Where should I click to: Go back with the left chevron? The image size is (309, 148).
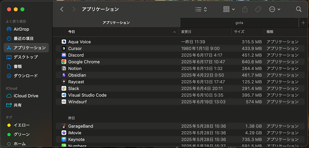coord(62,9)
